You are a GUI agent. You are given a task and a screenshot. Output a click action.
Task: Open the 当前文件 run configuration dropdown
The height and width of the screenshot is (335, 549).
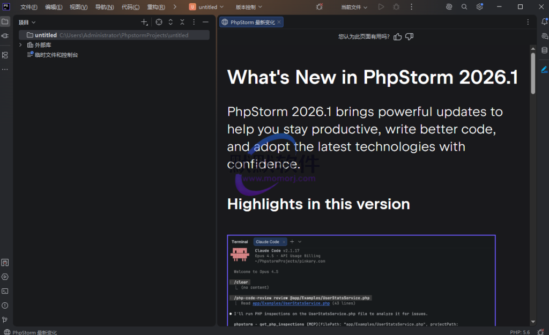point(354,7)
